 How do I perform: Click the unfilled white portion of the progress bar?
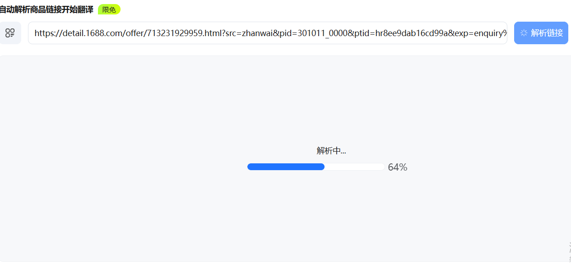click(x=354, y=167)
